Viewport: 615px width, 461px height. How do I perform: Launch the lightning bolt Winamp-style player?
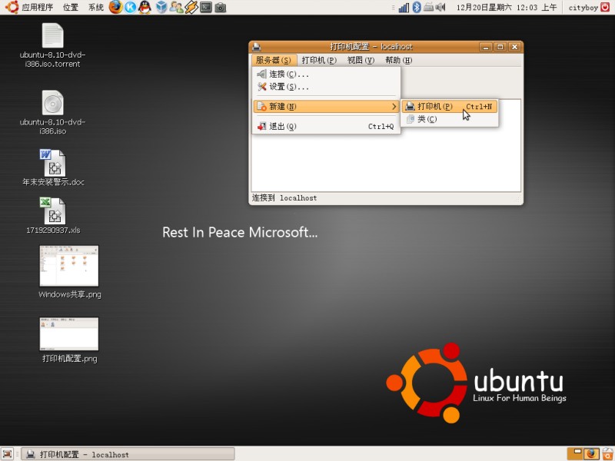[x=191, y=7]
